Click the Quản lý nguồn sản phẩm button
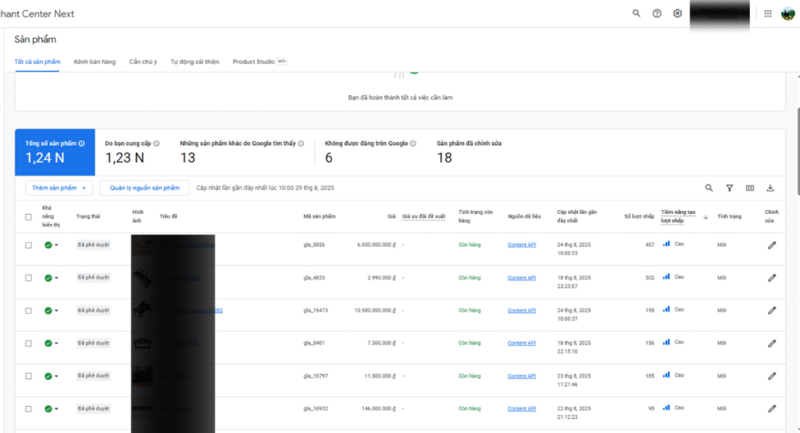The width and height of the screenshot is (800, 433). click(145, 188)
